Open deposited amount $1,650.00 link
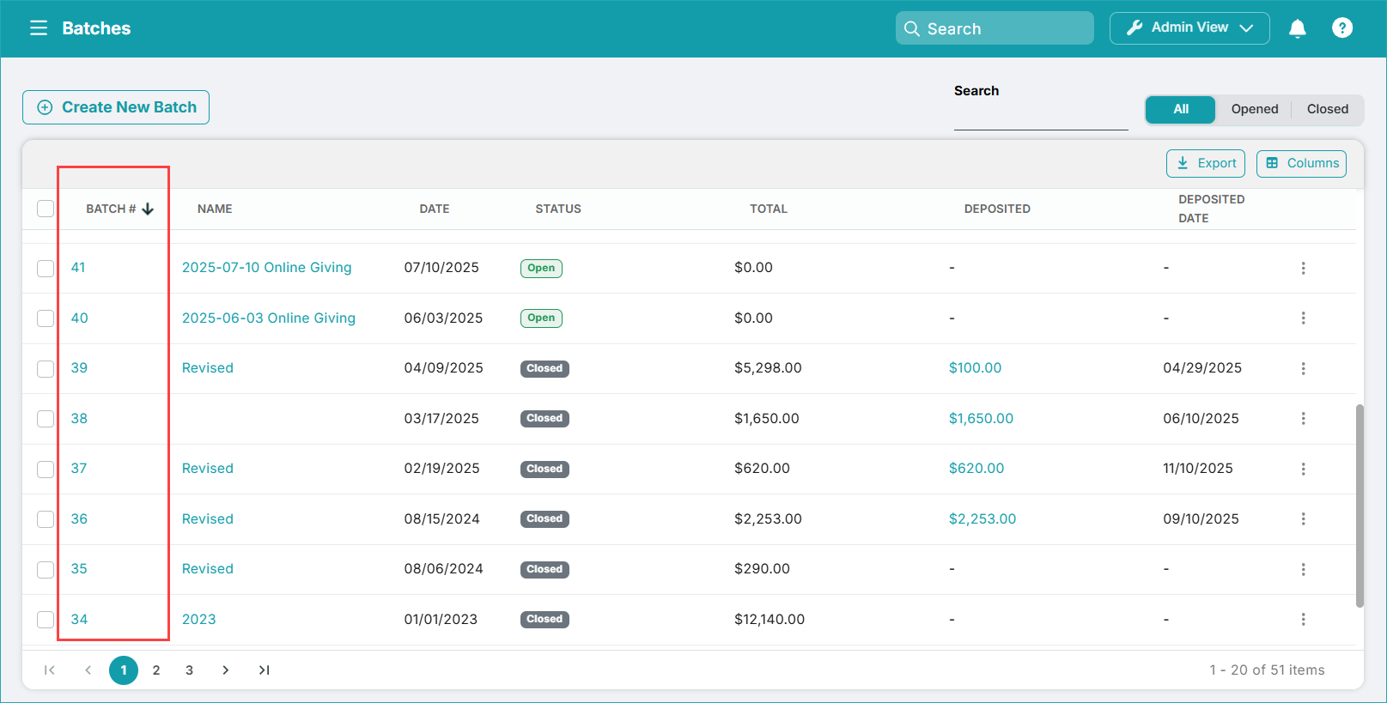Image resolution: width=1387 pixels, height=703 pixels. 981,418
